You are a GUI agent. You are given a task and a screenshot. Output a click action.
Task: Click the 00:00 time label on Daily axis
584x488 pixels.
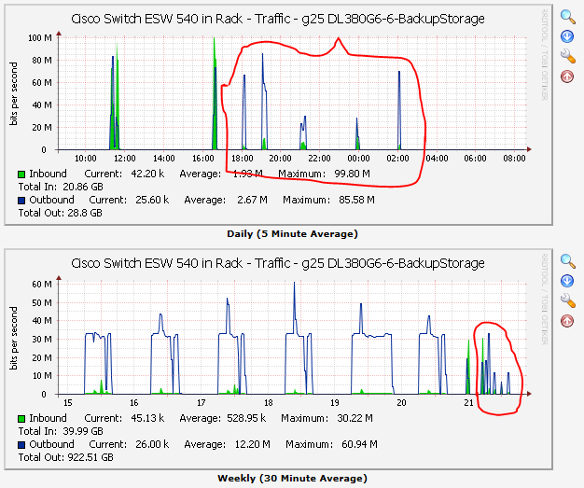point(358,159)
